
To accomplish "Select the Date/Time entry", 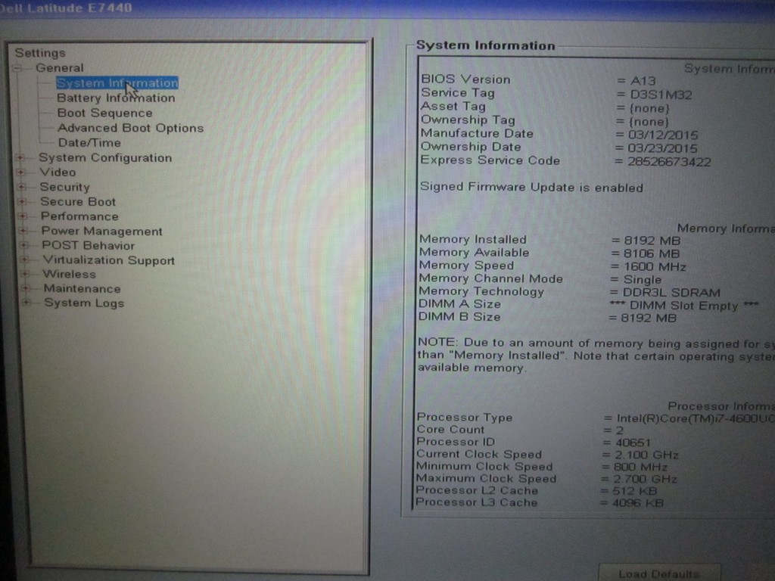I will tap(89, 143).
